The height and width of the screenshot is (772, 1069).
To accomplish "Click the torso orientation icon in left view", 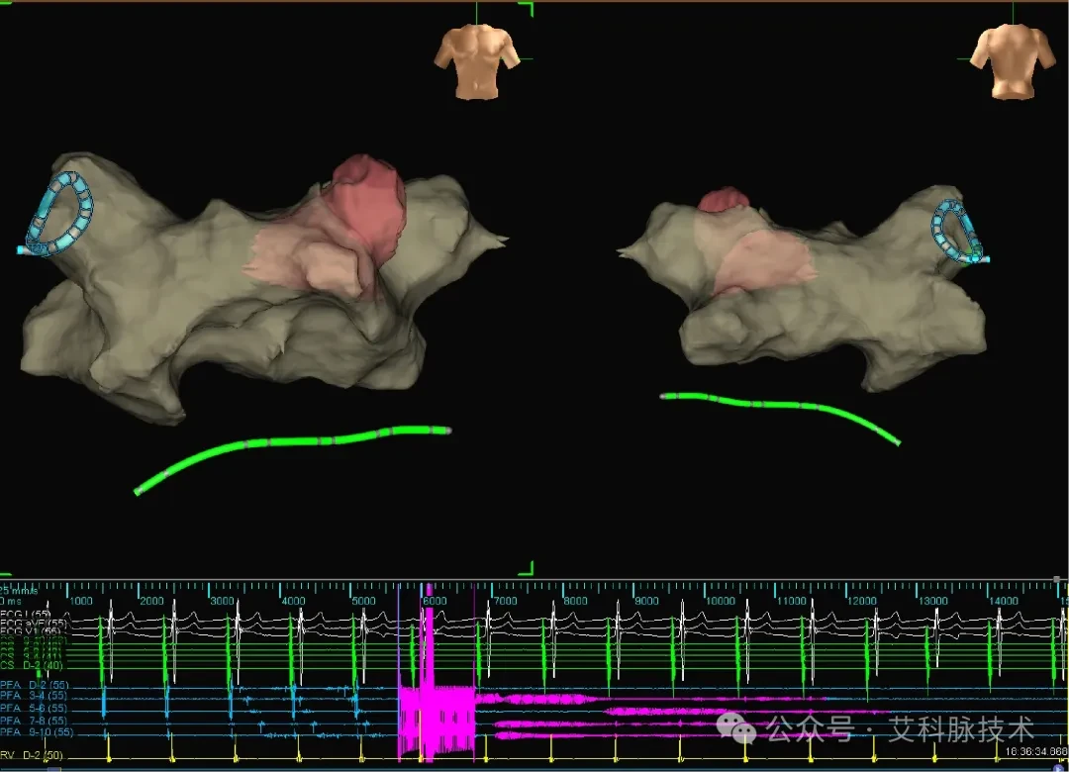I will tap(477, 61).
